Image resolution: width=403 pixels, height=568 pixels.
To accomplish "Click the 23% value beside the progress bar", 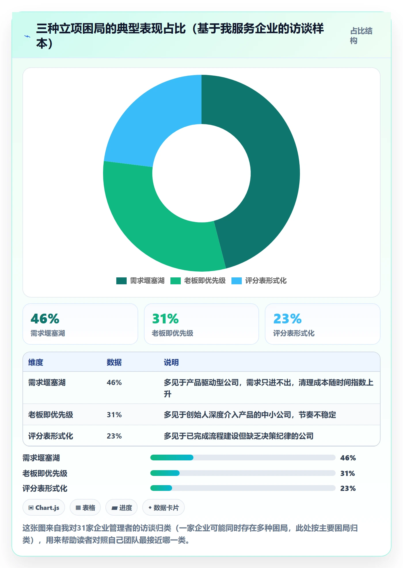I will click(348, 488).
